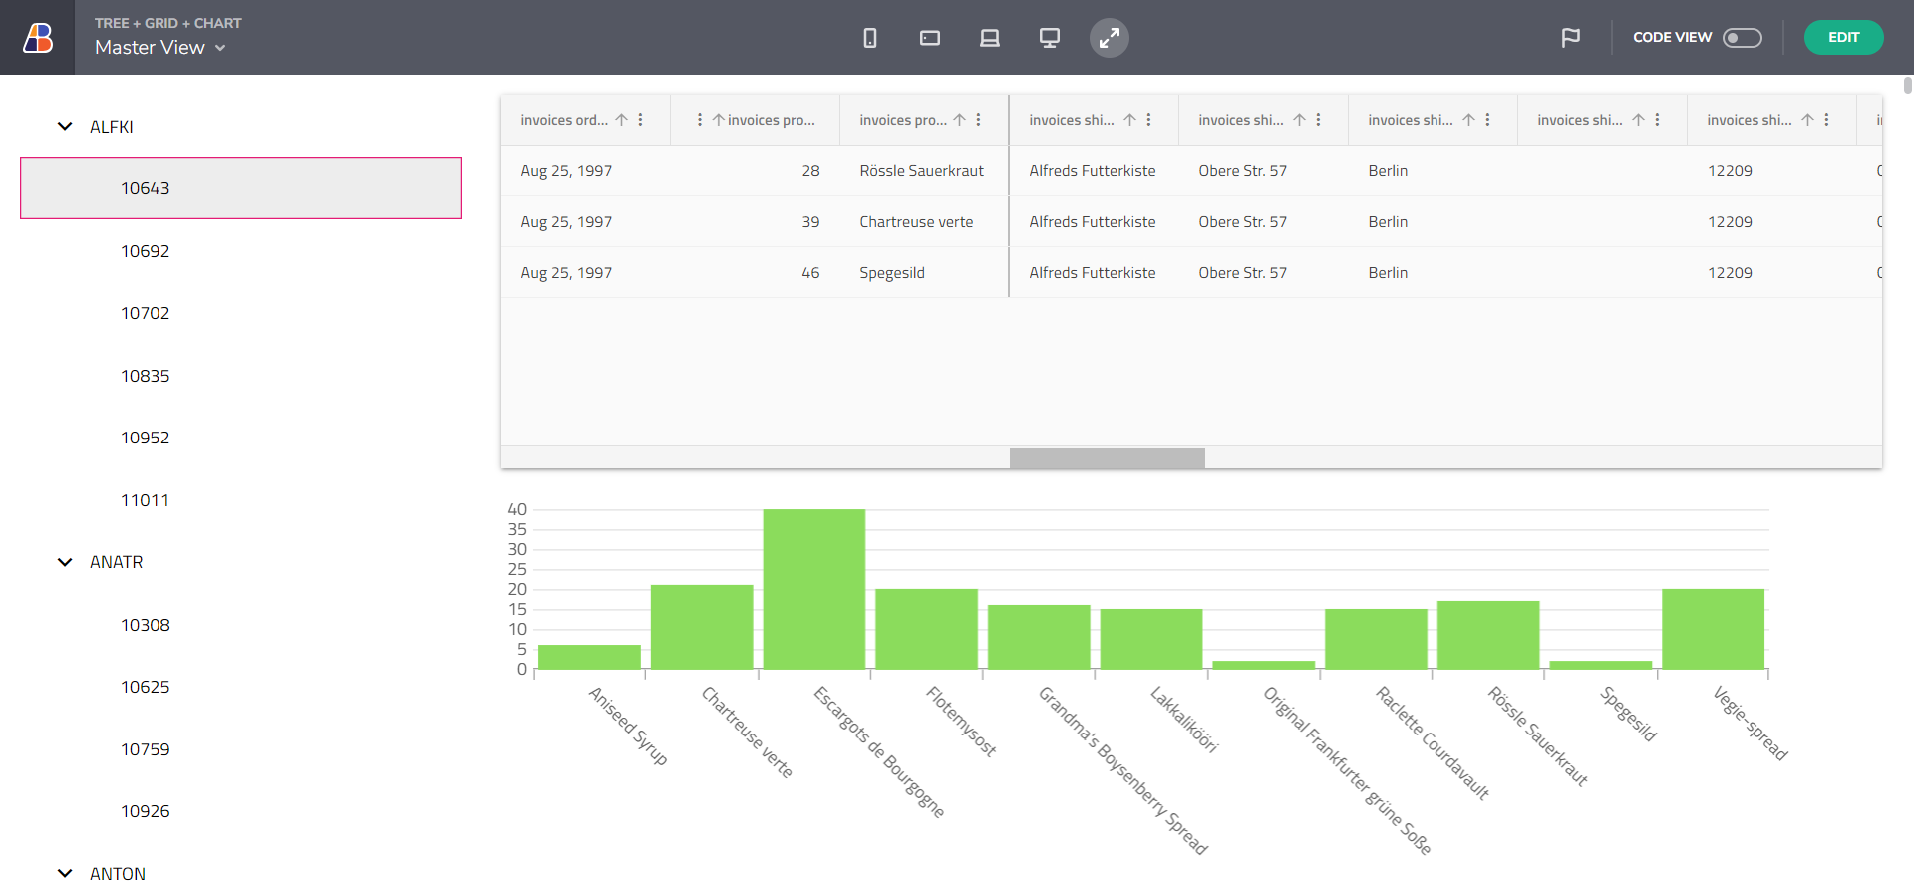Screen dimensions: 1914x881
Task: Collapse the ANTON tree node
Action: point(65,873)
